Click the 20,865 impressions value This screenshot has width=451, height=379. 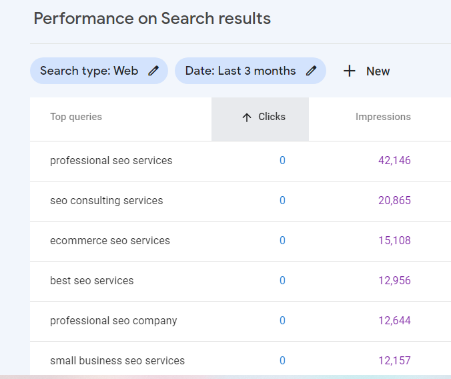(x=394, y=200)
